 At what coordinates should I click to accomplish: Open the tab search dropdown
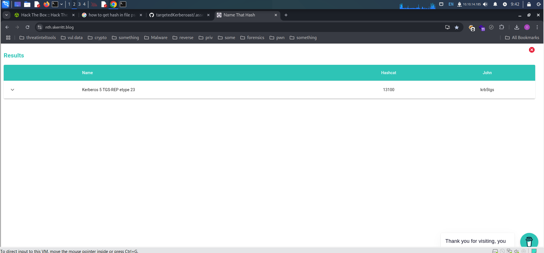click(6, 15)
